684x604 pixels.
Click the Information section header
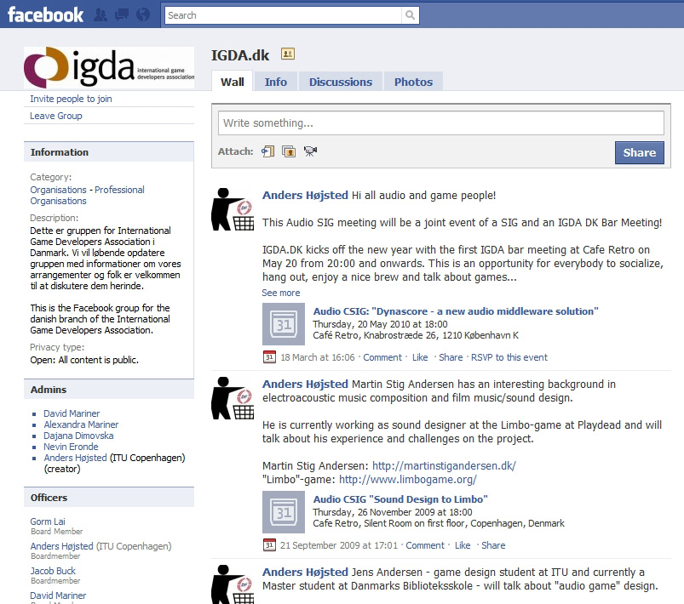[x=109, y=152]
